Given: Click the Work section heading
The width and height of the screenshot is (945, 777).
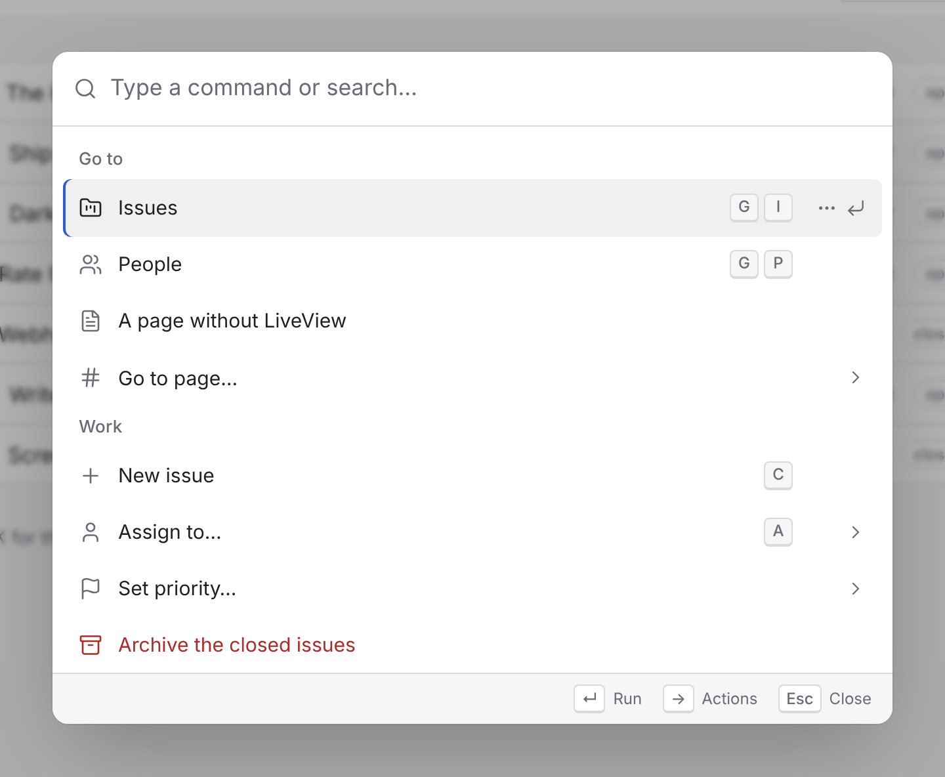Looking at the screenshot, I should tap(100, 427).
